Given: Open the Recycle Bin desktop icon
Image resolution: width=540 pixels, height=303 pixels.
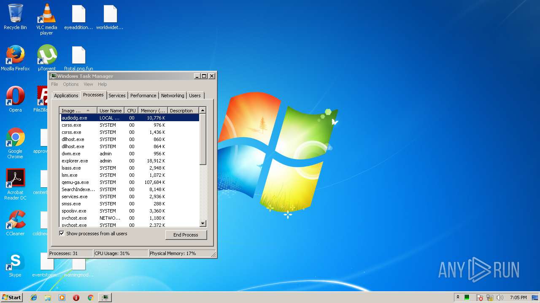Looking at the screenshot, I should [x=15, y=17].
